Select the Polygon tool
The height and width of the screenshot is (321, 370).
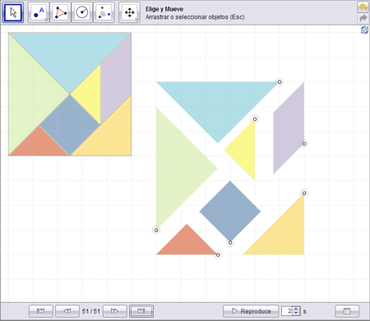(x=61, y=12)
